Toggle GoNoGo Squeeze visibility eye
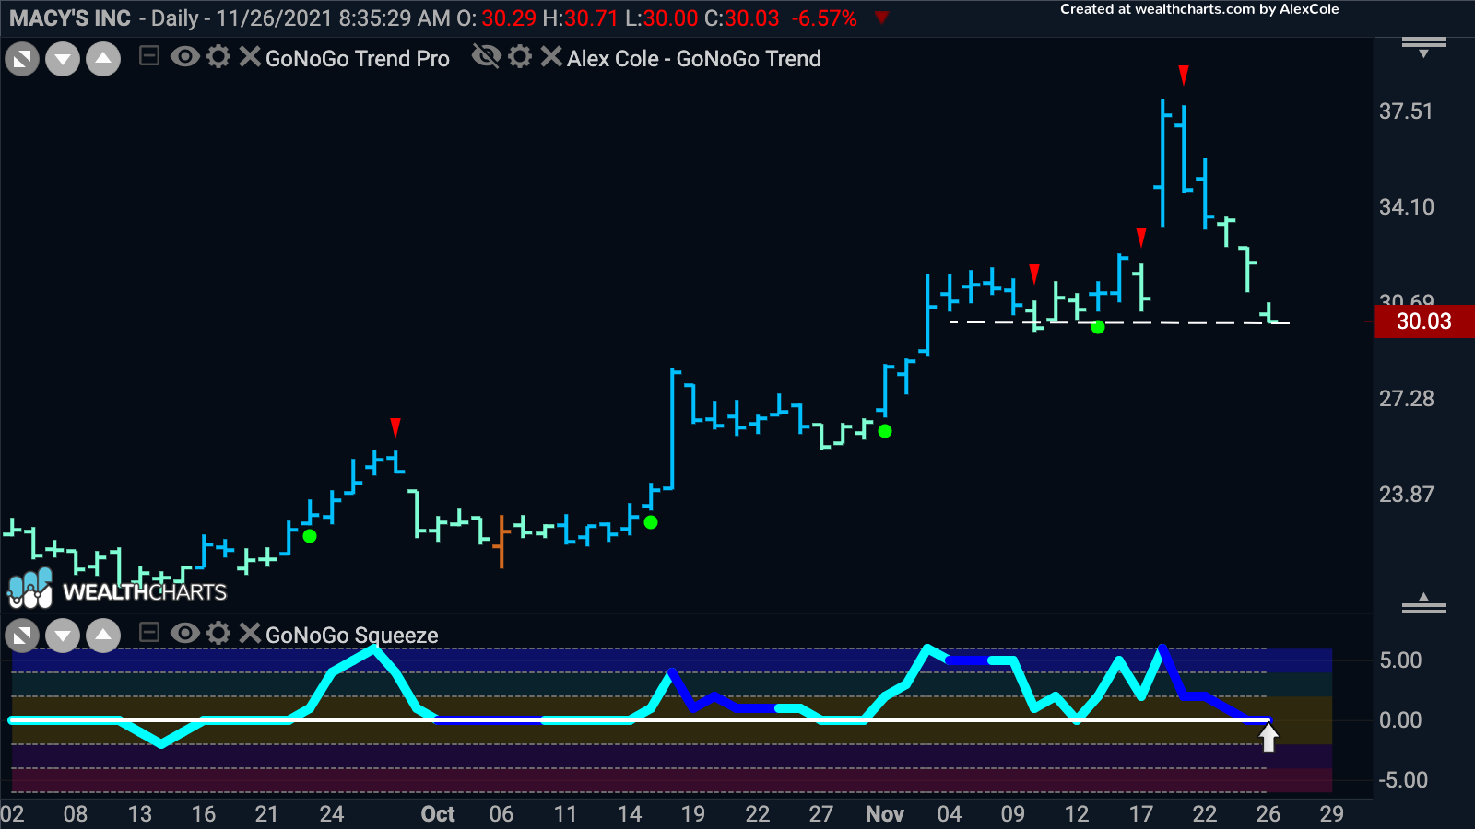This screenshot has width=1475, height=829. click(x=184, y=633)
